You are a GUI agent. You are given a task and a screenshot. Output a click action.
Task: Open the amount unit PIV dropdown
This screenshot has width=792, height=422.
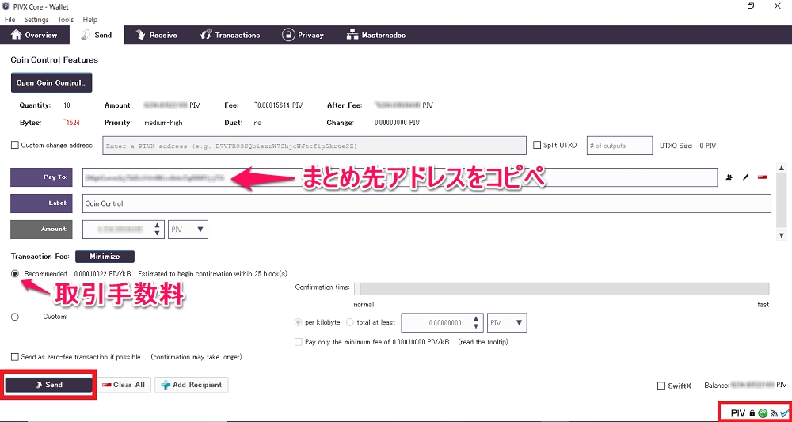tap(188, 230)
